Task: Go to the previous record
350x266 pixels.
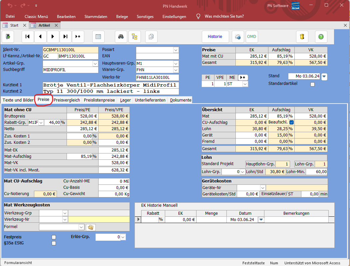Action: click(40, 37)
